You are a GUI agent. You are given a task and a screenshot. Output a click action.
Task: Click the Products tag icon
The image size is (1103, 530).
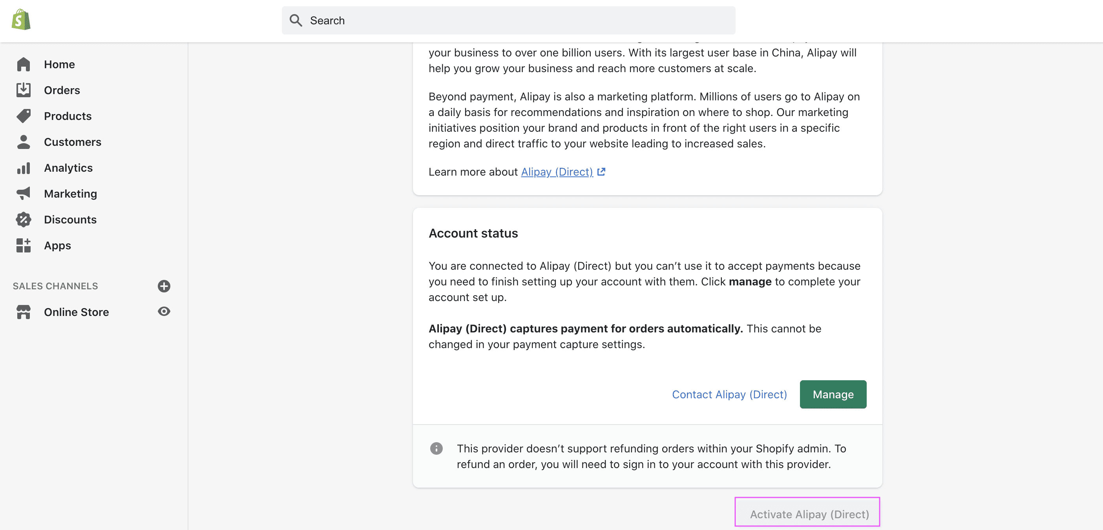(x=24, y=116)
